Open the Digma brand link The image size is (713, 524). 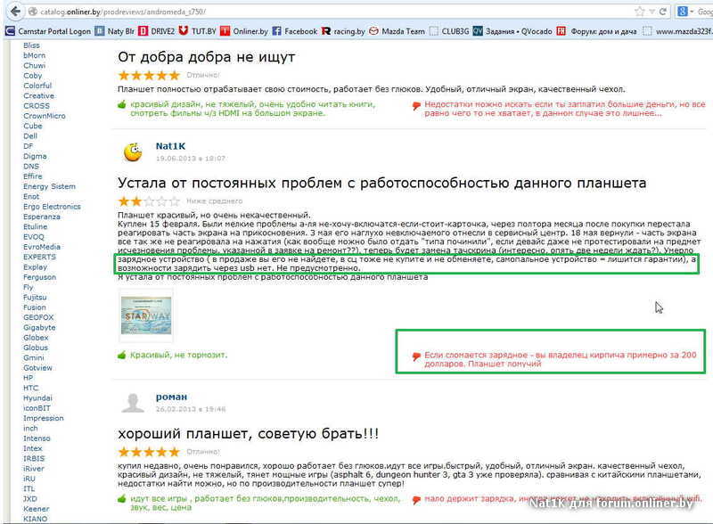[x=35, y=156]
